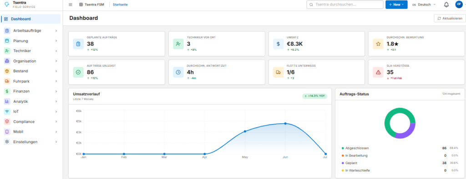466x179 pixels.
Task: Focus the Tsentra durchsuchen search field
Action: (345, 5)
